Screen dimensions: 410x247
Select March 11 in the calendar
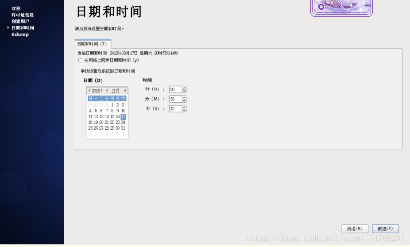click(90, 116)
